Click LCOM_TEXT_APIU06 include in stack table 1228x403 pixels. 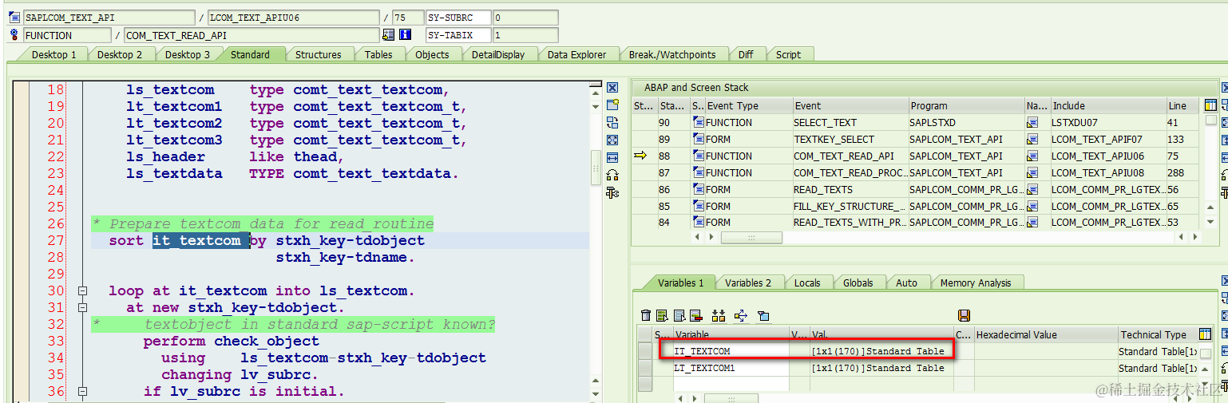point(1107,156)
